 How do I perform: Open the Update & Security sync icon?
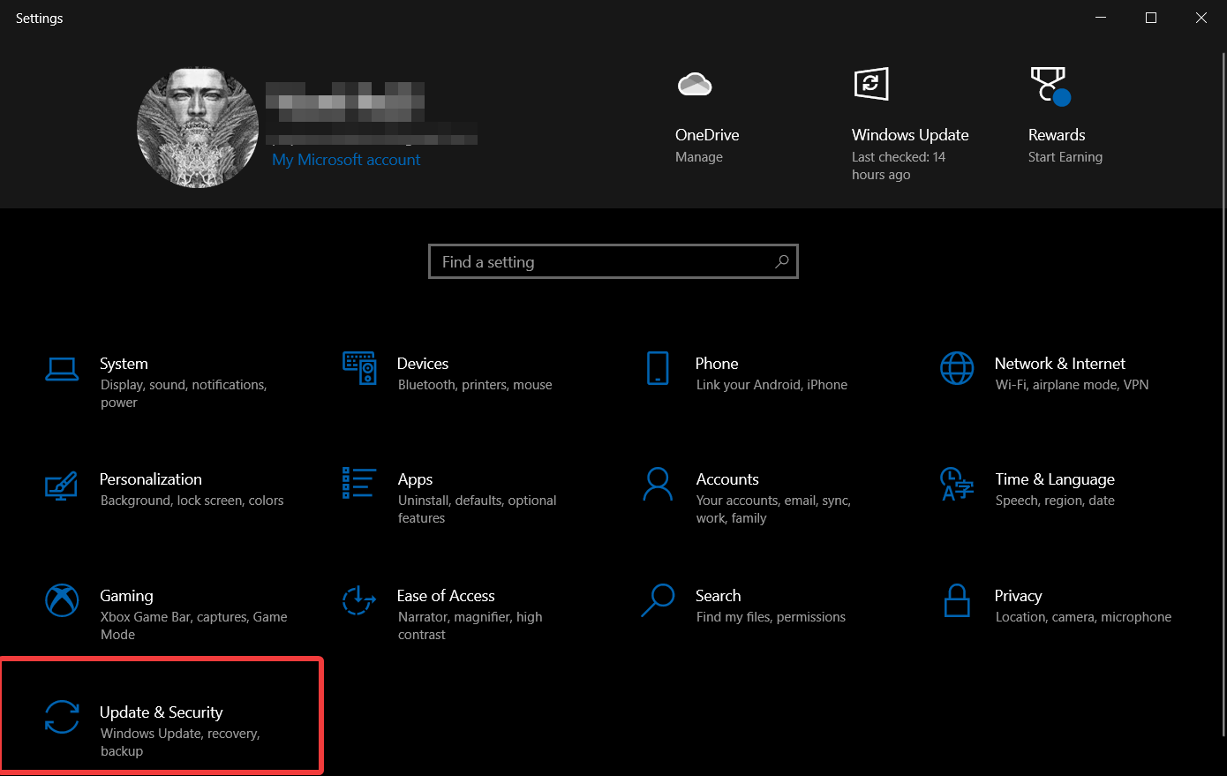coord(62,717)
